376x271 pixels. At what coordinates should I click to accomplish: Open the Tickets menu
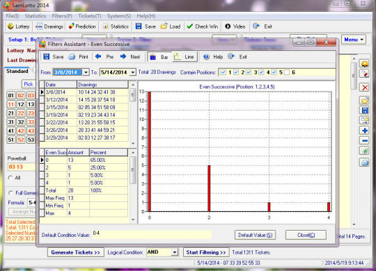coord(89,16)
